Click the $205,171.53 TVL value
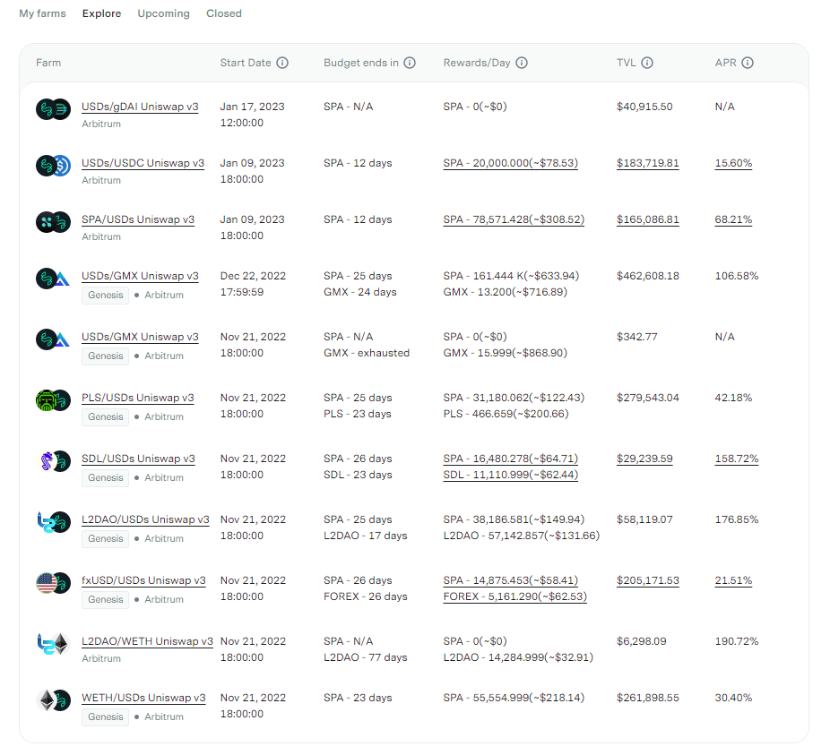 (x=647, y=580)
